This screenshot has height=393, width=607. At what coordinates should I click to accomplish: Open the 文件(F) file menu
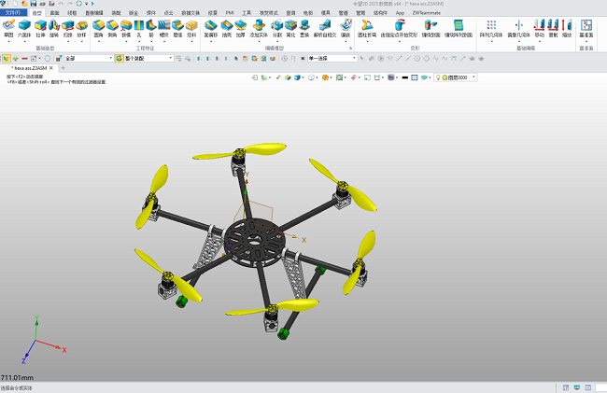[x=10, y=13]
